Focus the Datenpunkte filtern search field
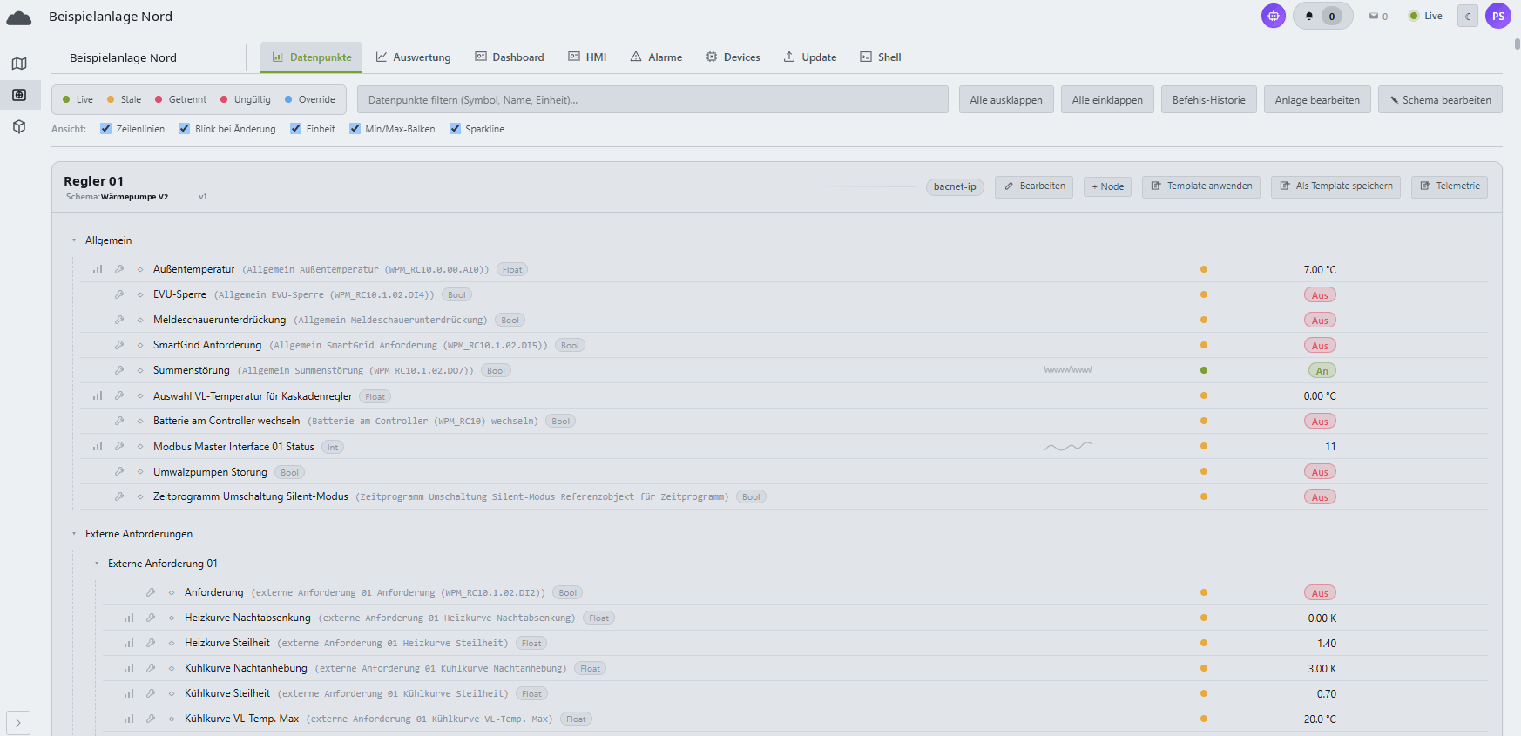The image size is (1521, 736). pos(652,99)
